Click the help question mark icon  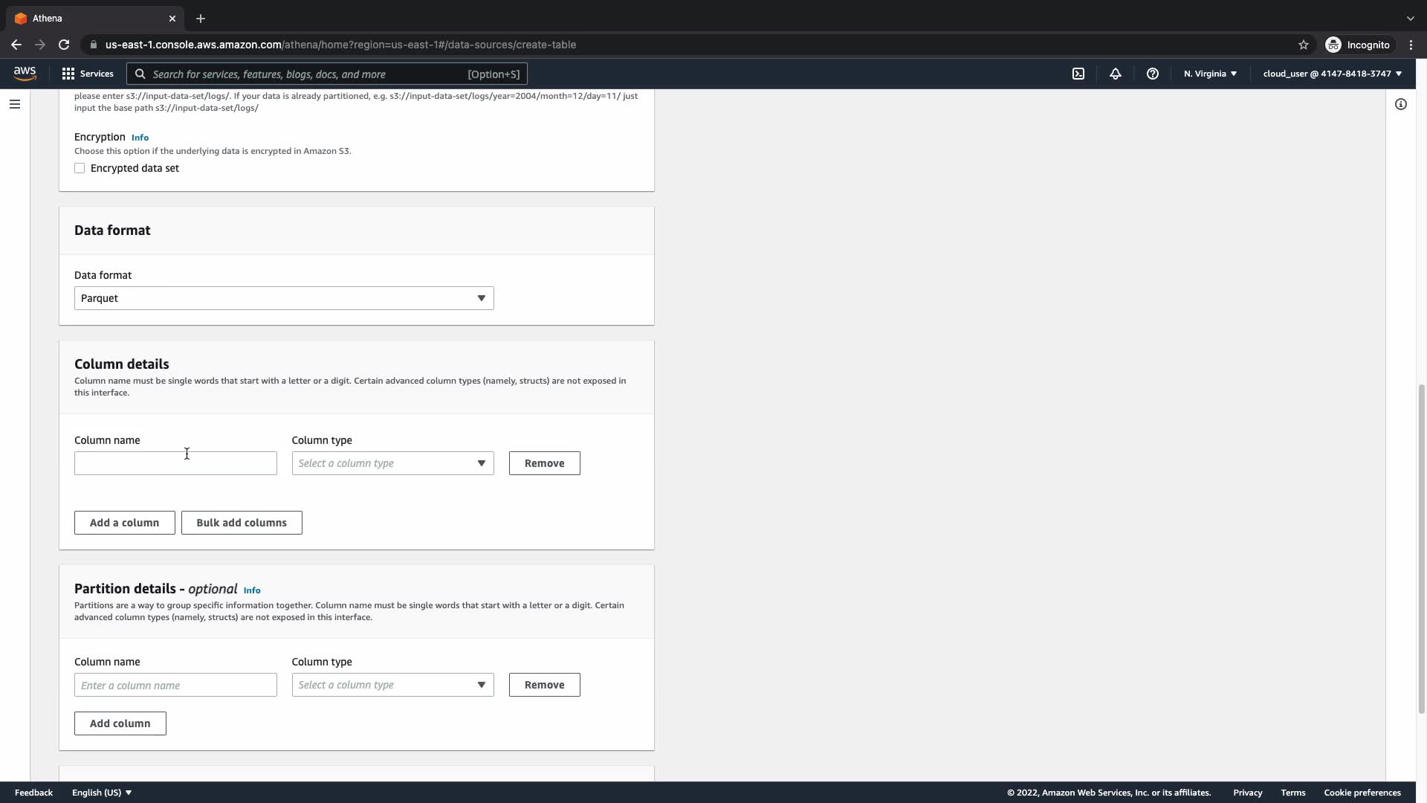point(1153,74)
